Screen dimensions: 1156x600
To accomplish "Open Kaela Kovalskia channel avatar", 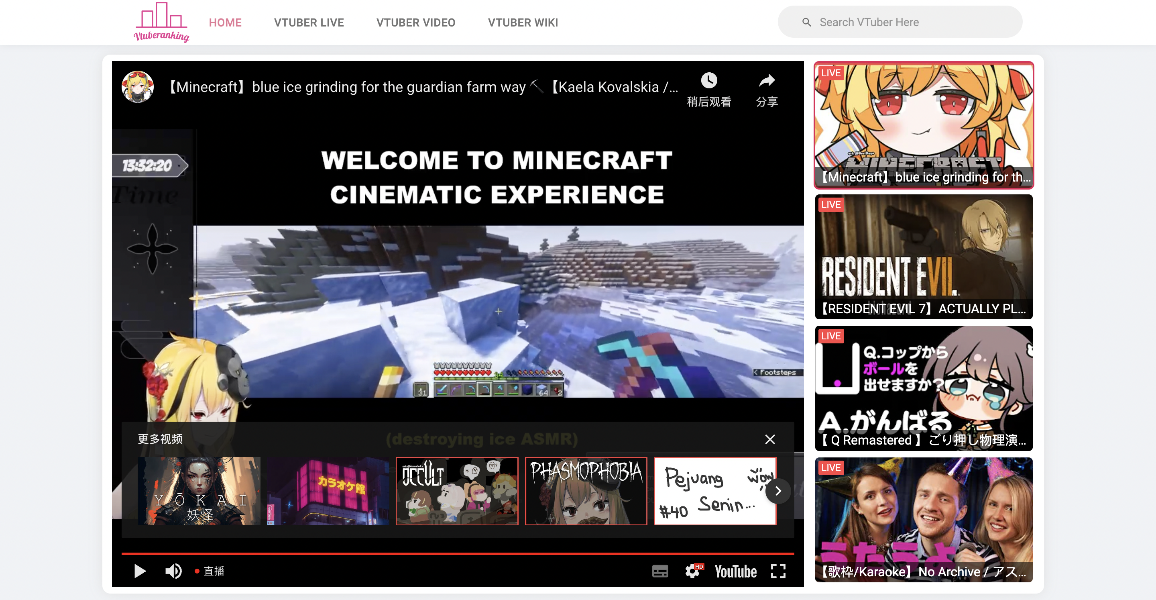I will point(138,87).
